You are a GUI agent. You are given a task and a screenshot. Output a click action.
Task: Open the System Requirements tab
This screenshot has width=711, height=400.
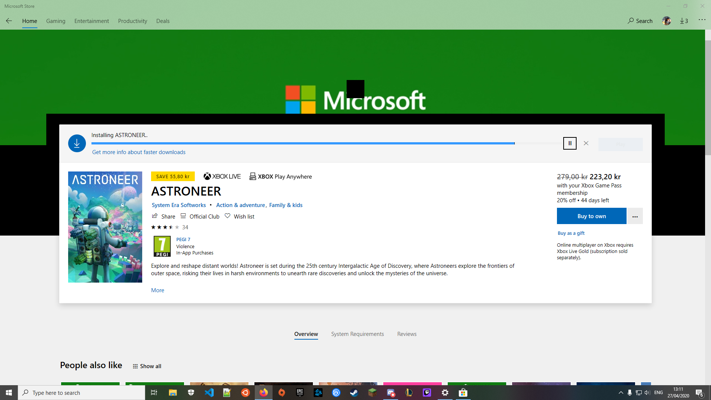[358, 334]
